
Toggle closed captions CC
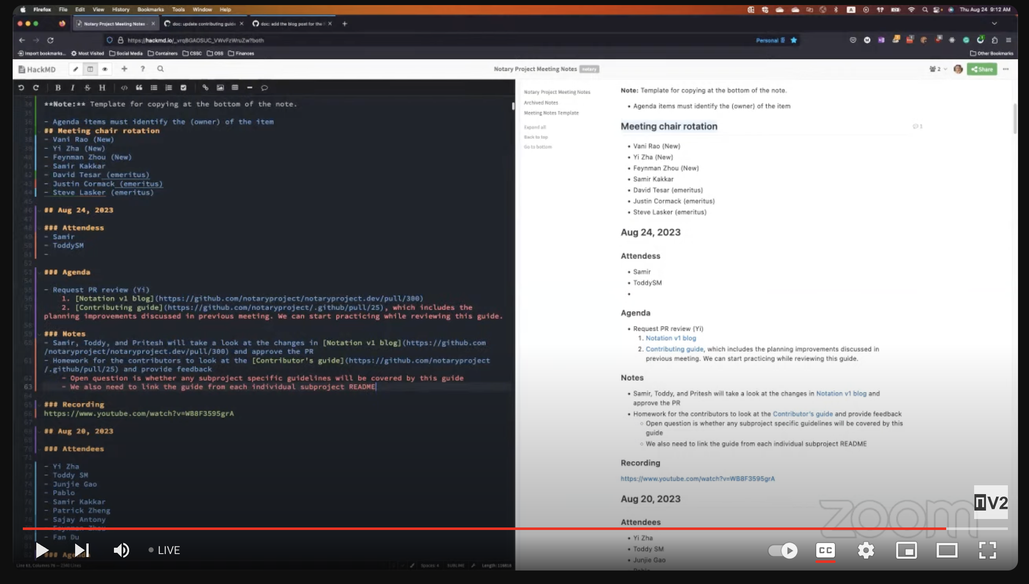coord(825,550)
